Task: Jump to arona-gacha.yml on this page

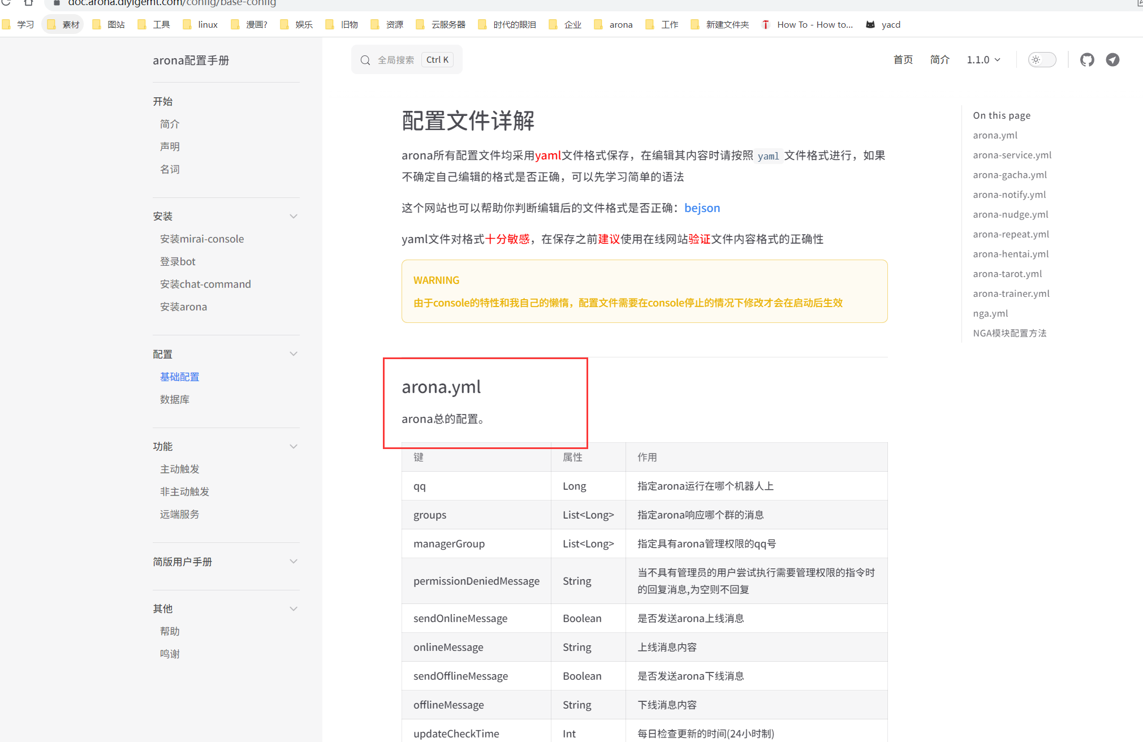Action: (1010, 174)
